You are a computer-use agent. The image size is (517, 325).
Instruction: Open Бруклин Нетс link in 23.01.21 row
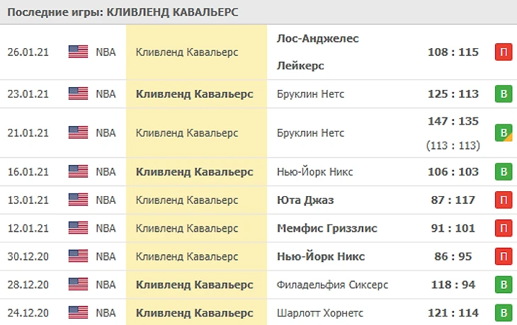310,94
